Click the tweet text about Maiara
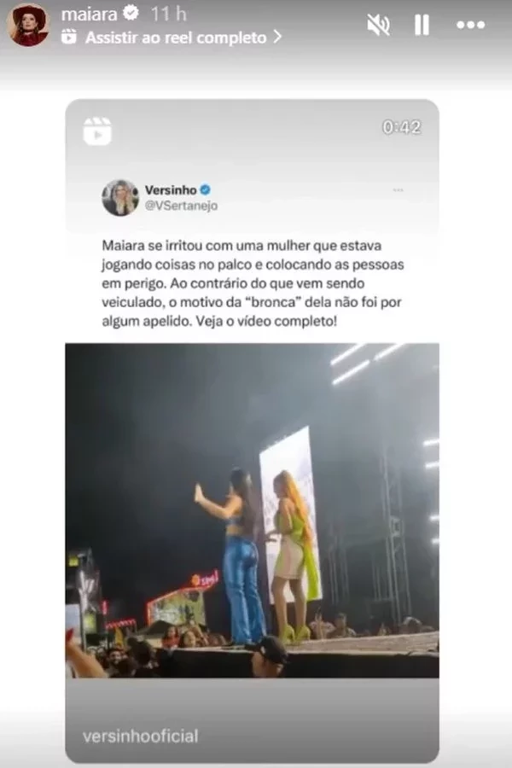 click(x=253, y=283)
